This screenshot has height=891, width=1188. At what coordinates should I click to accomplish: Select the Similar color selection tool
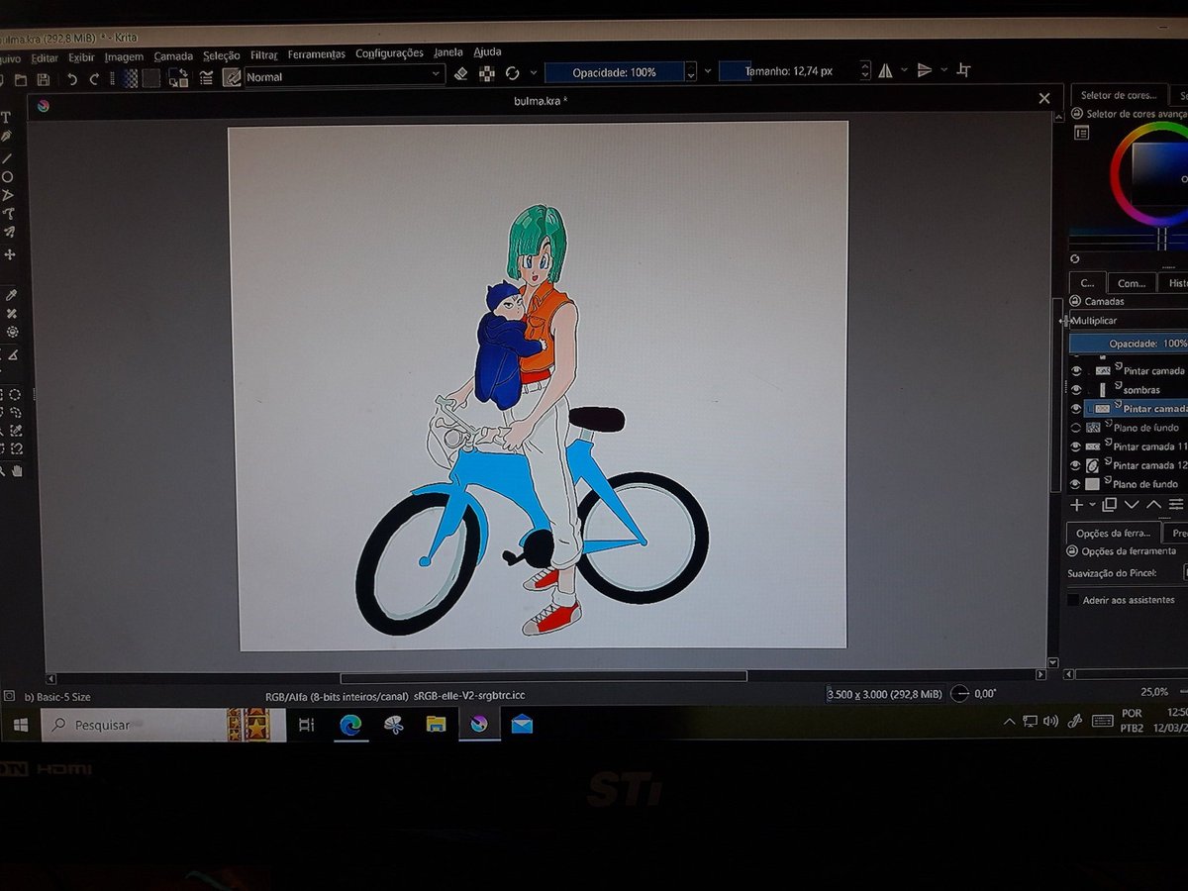click(16, 430)
